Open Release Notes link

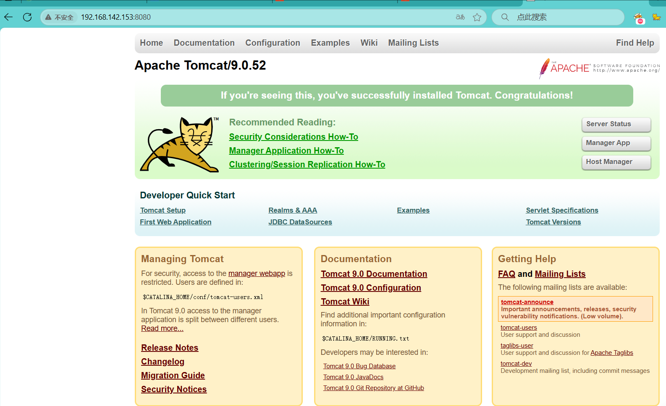coord(170,348)
